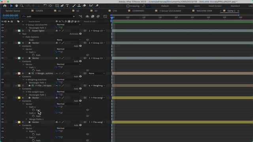Switch to the COMBINED composition tab
This screenshot has height=142, width=253.
coord(138,11)
